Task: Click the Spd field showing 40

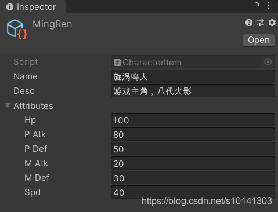Action: pyautogui.click(x=193, y=192)
